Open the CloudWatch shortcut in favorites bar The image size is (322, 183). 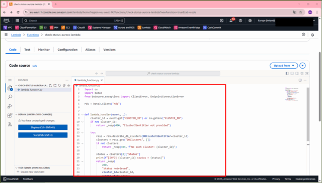click(x=162, y=28)
